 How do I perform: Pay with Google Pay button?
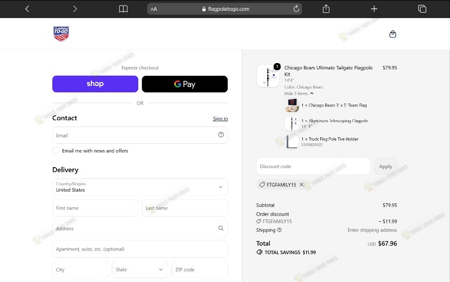click(185, 84)
